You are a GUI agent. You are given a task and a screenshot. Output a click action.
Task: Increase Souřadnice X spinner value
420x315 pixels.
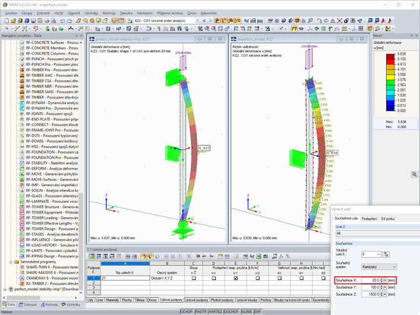pos(381,280)
